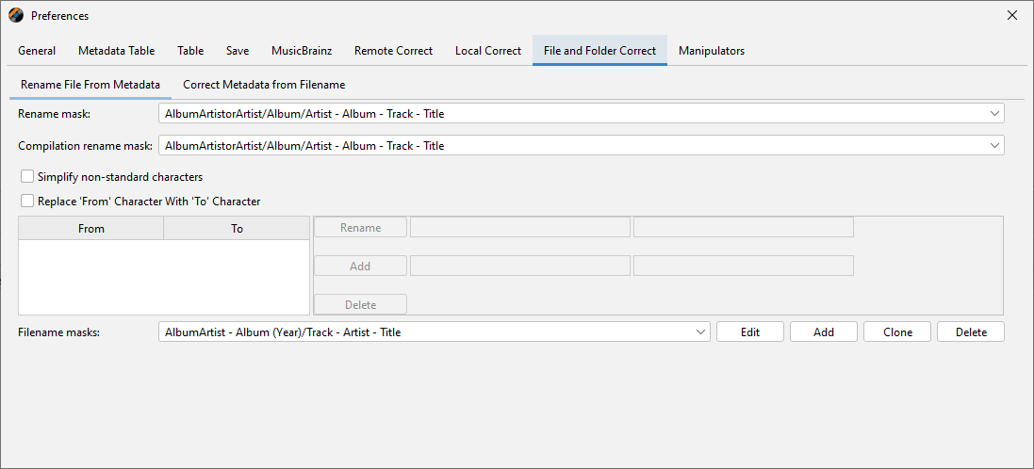Click inside the empty From/To table area
The height and width of the screenshot is (469, 1034).
point(163,277)
